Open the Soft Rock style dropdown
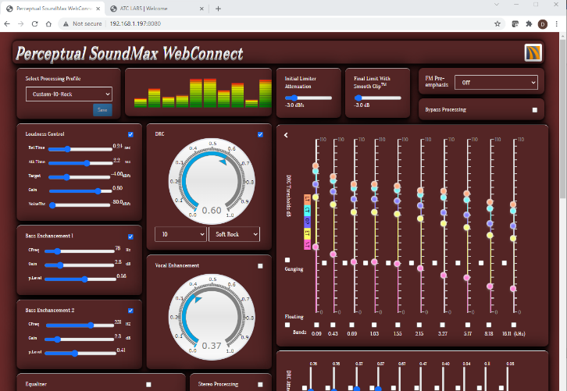This screenshot has height=391, width=567. click(x=234, y=234)
